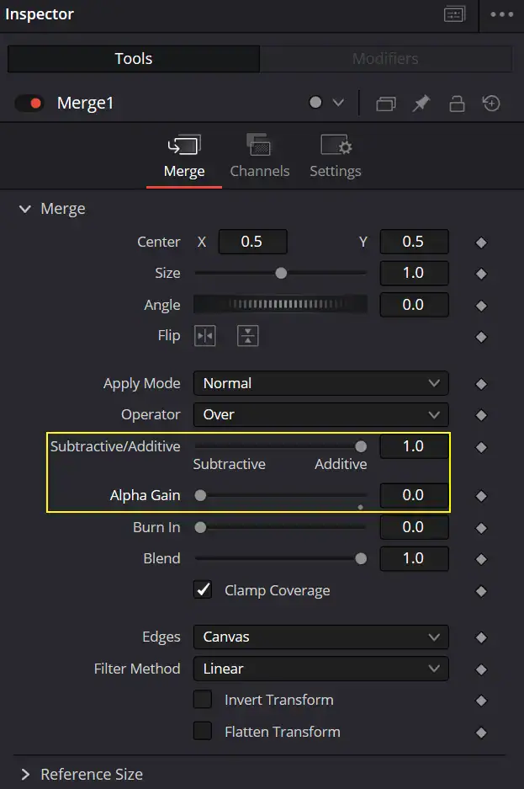The width and height of the screenshot is (524, 789).
Task: Open the node color dropdown arrow
Action: click(x=339, y=103)
